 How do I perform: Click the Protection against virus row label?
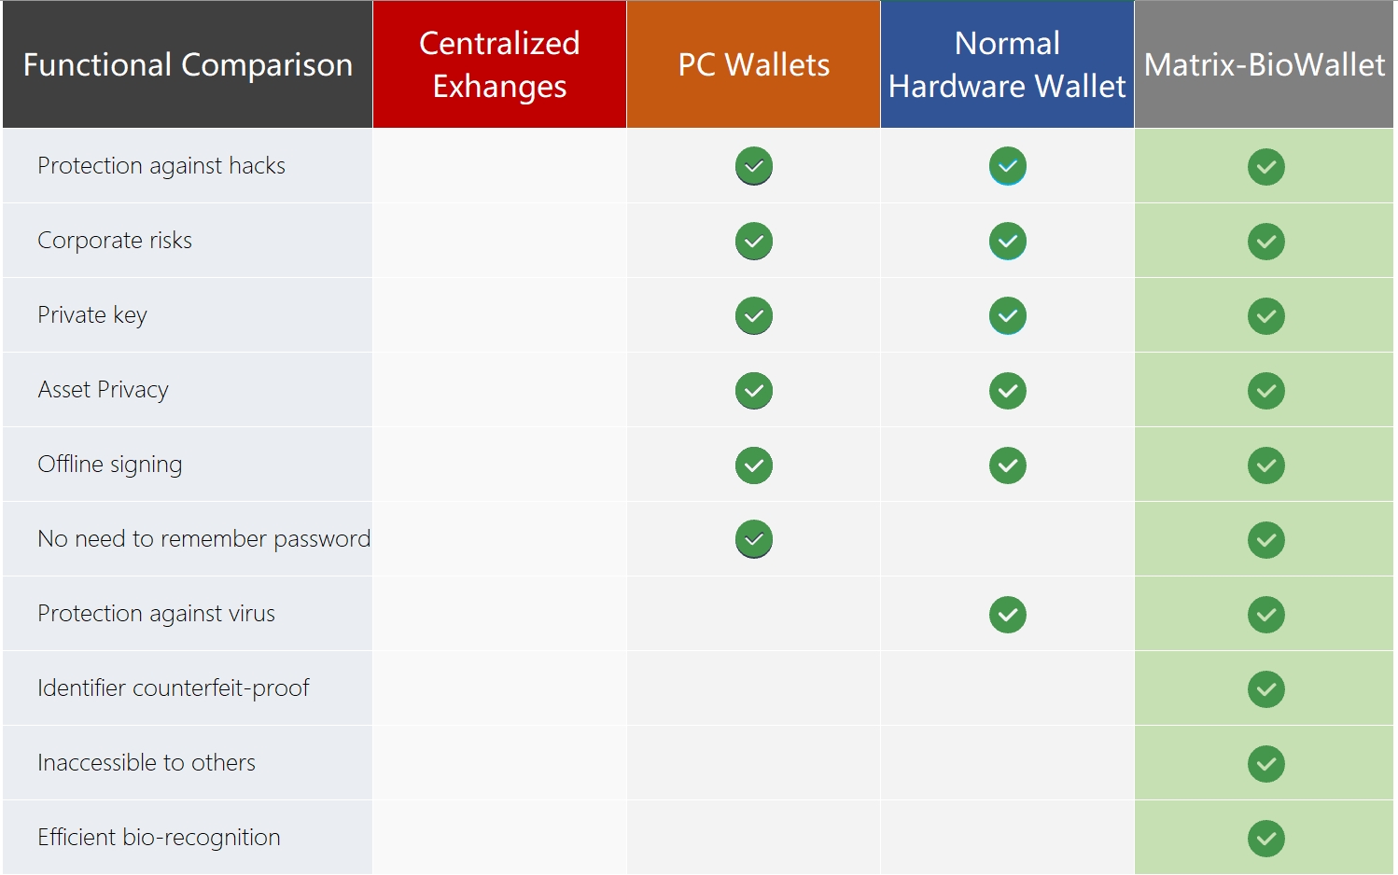pyautogui.click(x=156, y=614)
